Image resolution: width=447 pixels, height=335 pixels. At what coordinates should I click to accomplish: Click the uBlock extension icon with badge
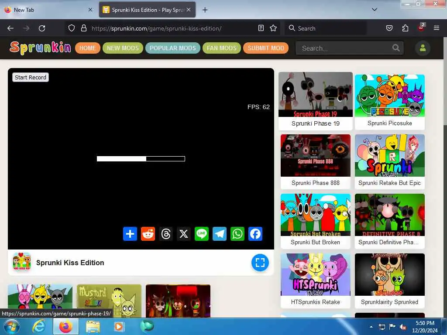click(x=421, y=27)
